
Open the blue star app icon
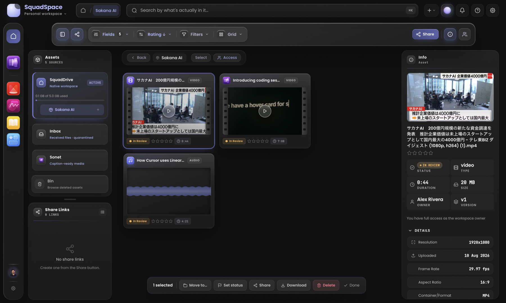pos(13,140)
